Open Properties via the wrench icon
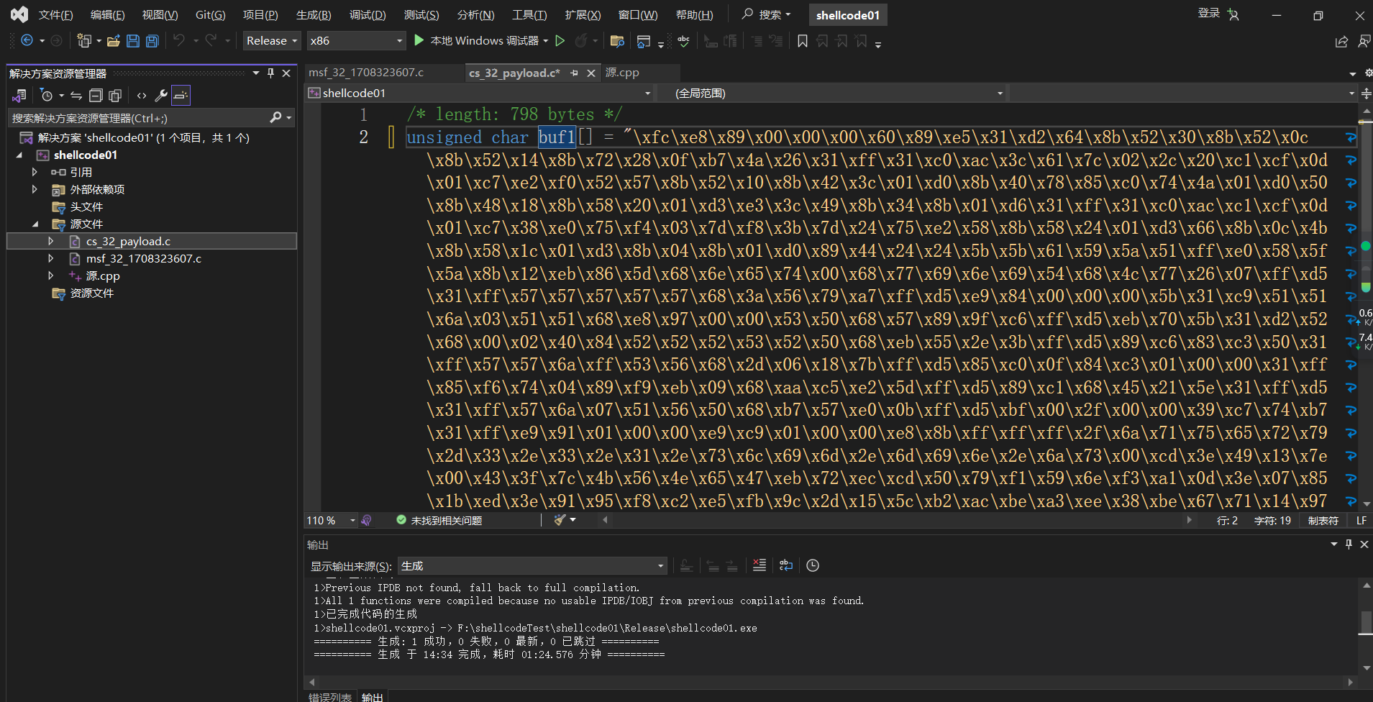Image resolution: width=1373 pixels, height=702 pixels. click(x=160, y=95)
